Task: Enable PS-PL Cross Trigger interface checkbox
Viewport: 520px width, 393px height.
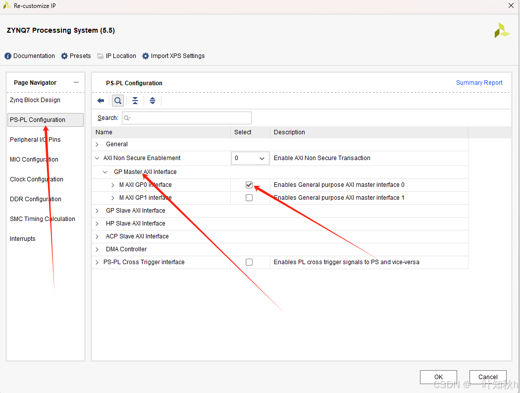Action: pos(249,262)
